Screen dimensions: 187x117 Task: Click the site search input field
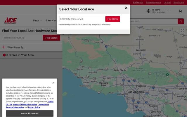click(x=154, y=21)
